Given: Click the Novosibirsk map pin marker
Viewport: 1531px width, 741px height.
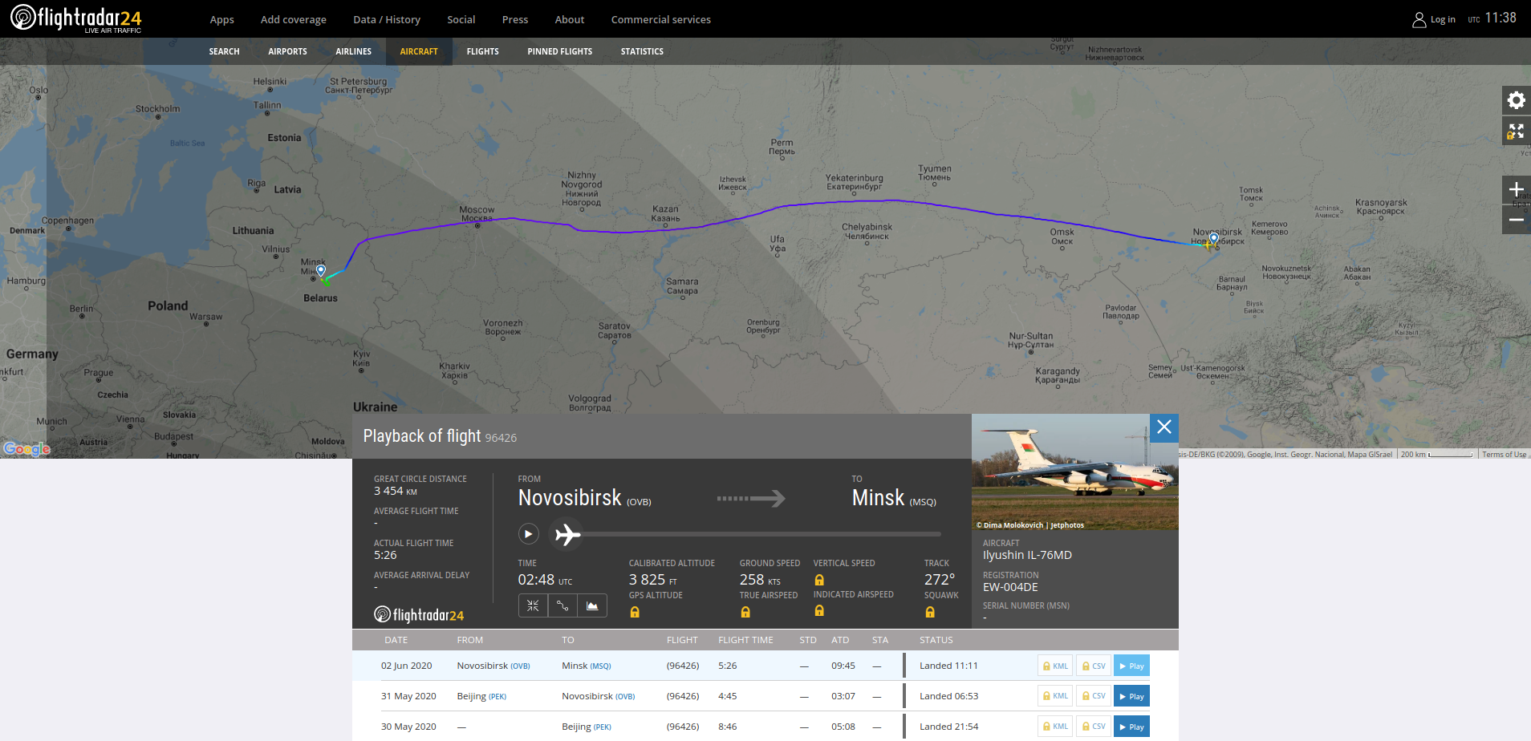Looking at the screenshot, I should click(x=1214, y=239).
